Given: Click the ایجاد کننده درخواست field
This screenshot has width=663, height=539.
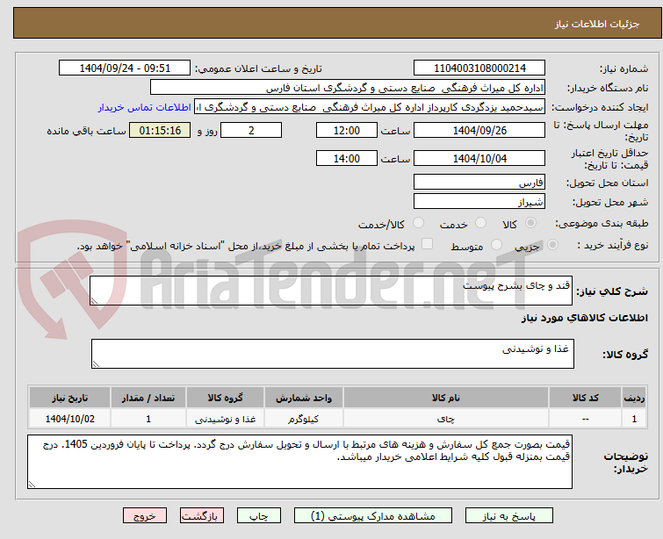Looking at the screenshot, I should [370, 107].
